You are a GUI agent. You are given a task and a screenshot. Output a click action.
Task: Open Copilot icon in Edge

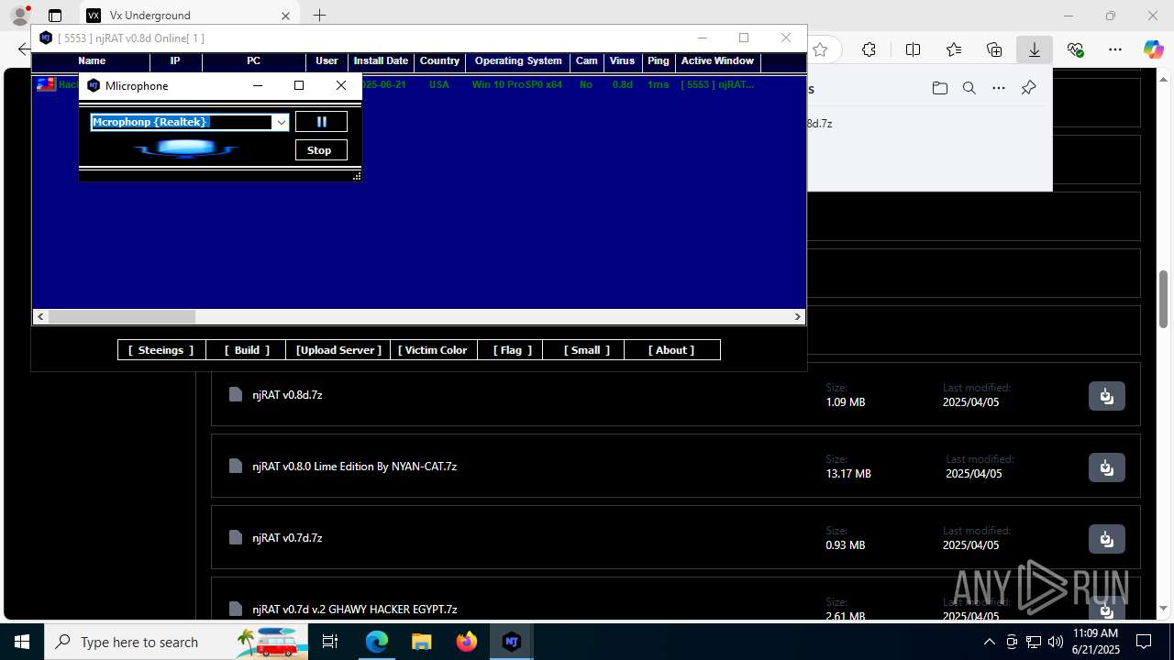(1153, 49)
